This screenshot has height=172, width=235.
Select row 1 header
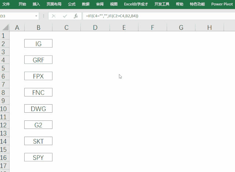4,35
